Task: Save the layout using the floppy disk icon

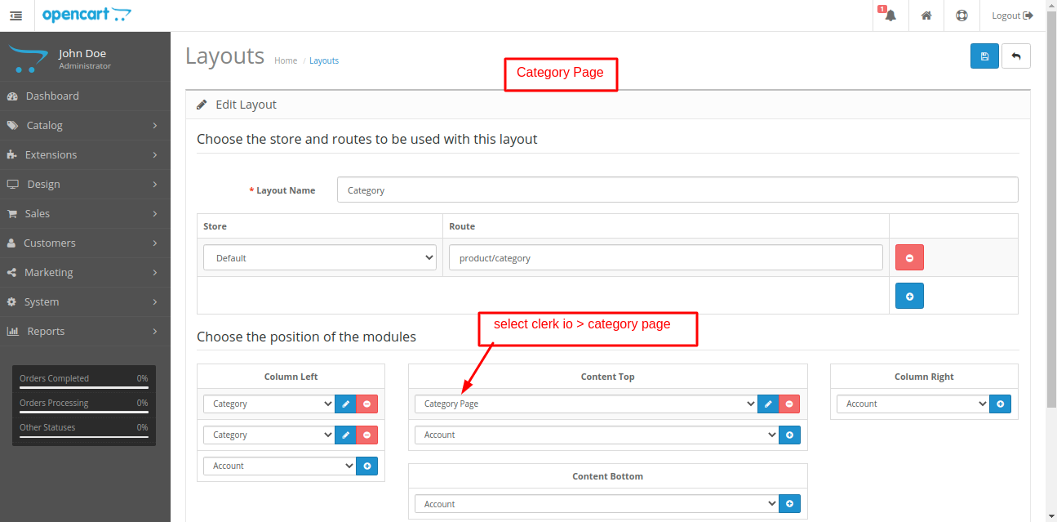Action: (x=984, y=56)
